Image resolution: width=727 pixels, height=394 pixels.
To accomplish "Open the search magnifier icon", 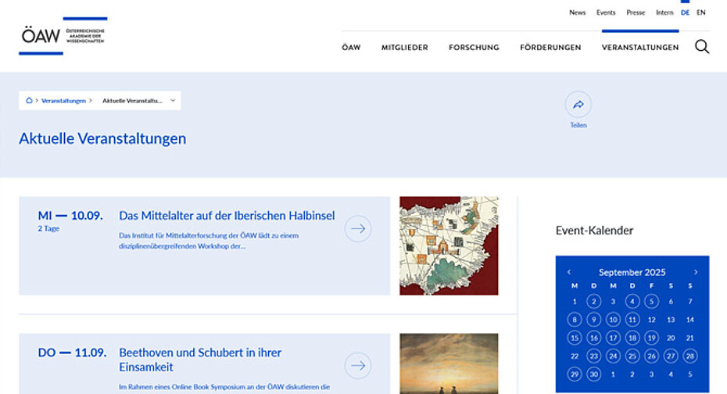I will (x=702, y=47).
